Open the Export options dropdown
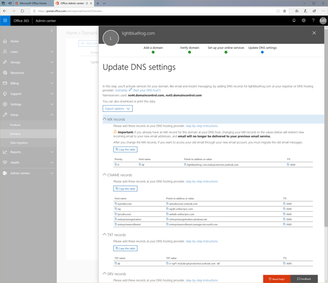328x283 pixels. tap(118, 109)
